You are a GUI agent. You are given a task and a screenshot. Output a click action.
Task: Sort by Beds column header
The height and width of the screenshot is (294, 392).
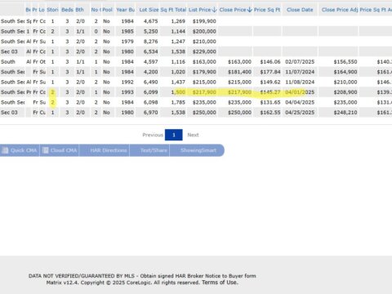(x=67, y=10)
